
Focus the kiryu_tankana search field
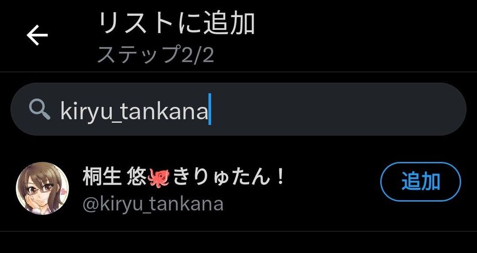[238, 109]
